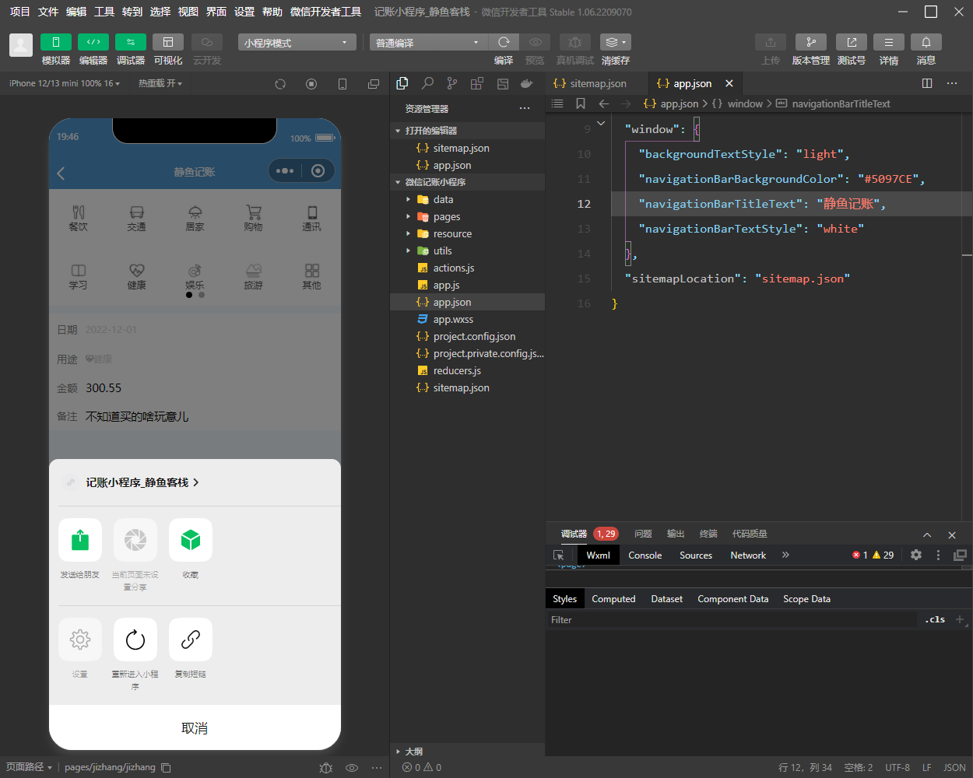This screenshot has height=778, width=973.
Task: Click the Debugger (调试器) toolbar icon
Action: tap(130, 42)
